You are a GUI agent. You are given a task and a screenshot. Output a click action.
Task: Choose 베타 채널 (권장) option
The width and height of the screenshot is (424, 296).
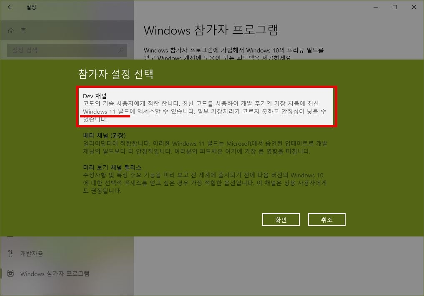tap(205, 143)
